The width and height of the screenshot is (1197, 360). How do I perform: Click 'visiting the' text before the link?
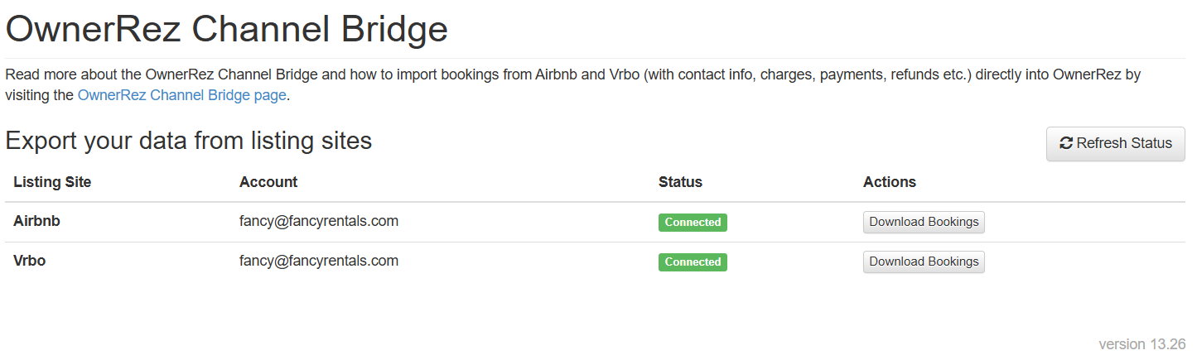coord(40,95)
